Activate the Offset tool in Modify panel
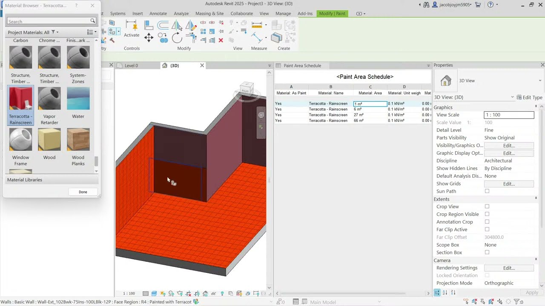This screenshot has height=306, width=545. pos(163,25)
